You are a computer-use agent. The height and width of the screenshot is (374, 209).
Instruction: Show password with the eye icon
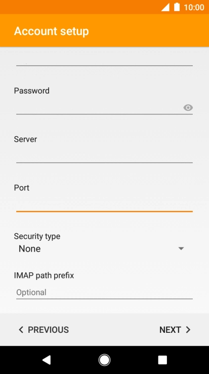pyautogui.click(x=188, y=108)
